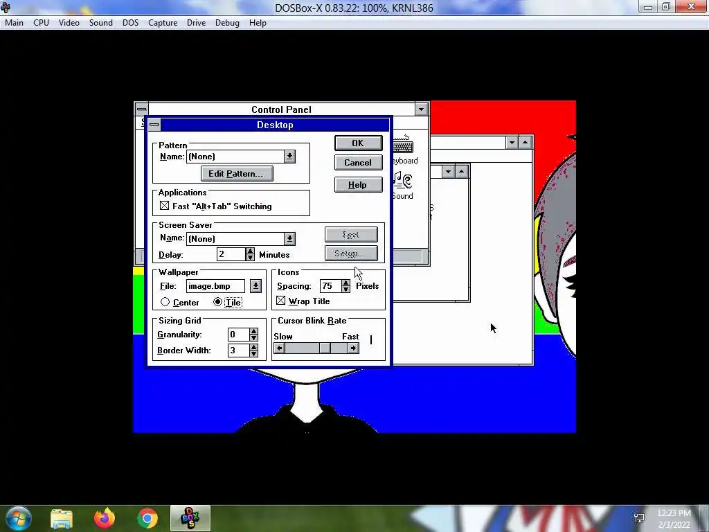Screen dimensions: 709x532
Task: Confirm the Desktop dialog with OK
Action: [x=358, y=143]
